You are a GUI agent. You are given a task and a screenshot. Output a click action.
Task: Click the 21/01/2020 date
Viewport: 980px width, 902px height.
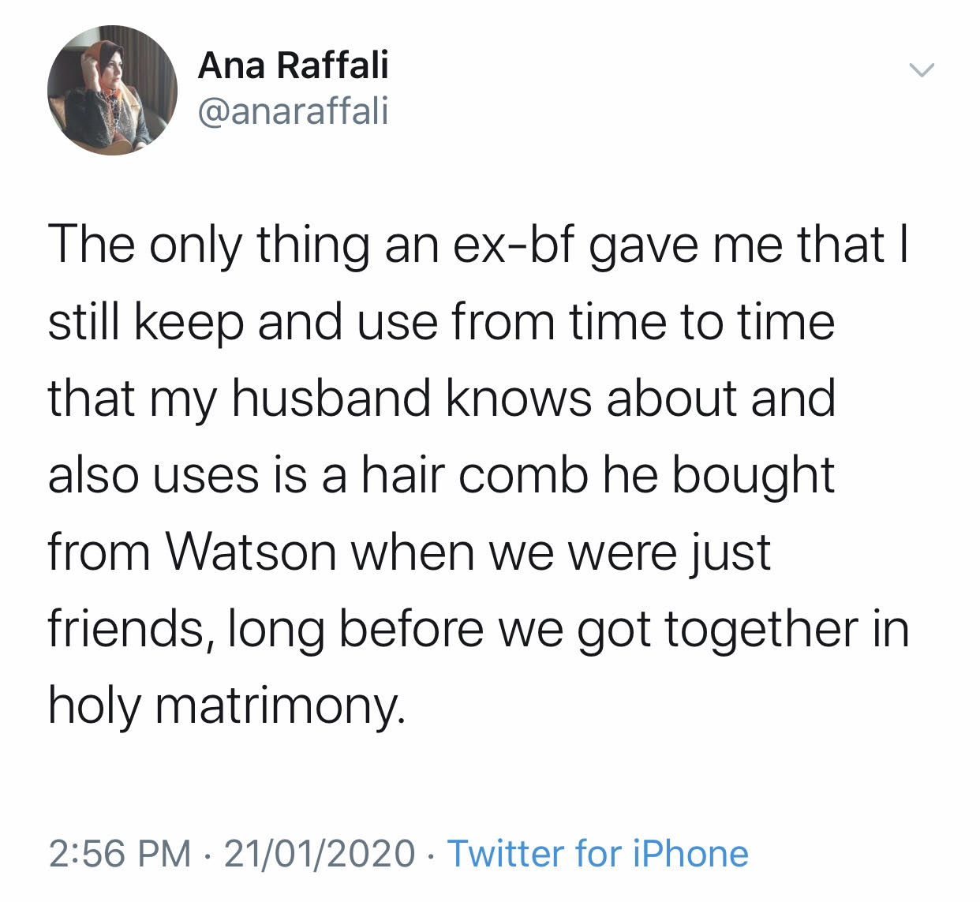[320, 853]
